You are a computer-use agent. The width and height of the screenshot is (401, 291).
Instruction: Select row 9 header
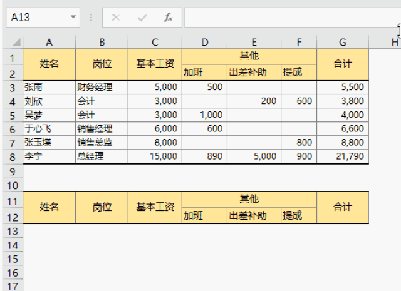tap(13, 171)
